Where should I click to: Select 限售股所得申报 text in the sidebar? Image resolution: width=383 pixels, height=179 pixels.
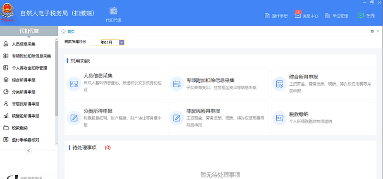click(26, 116)
